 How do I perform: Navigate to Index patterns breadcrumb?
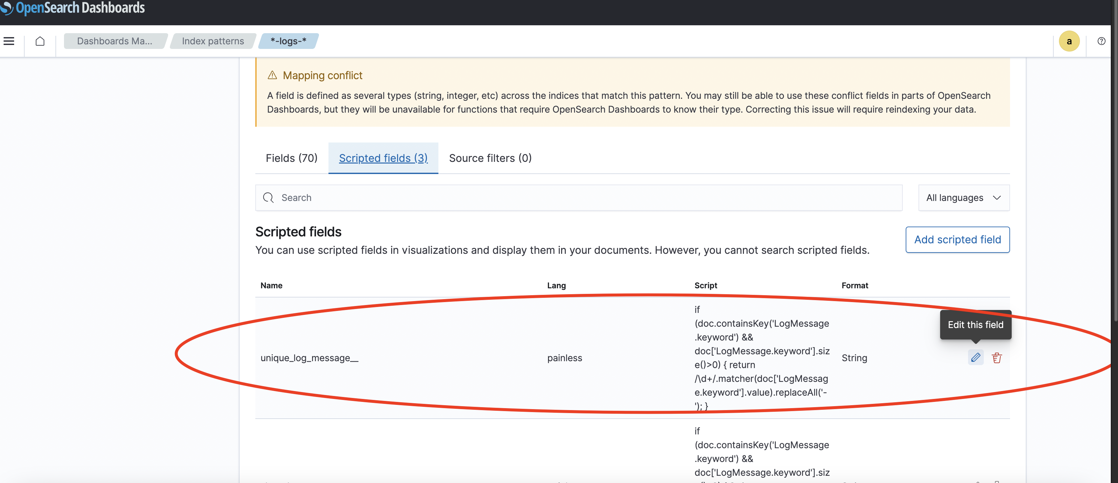pos(212,41)
